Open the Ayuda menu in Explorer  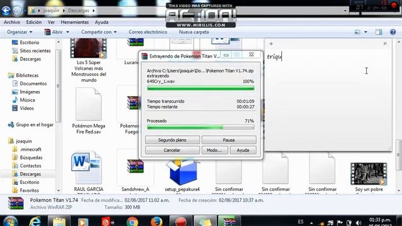(102, 23)
